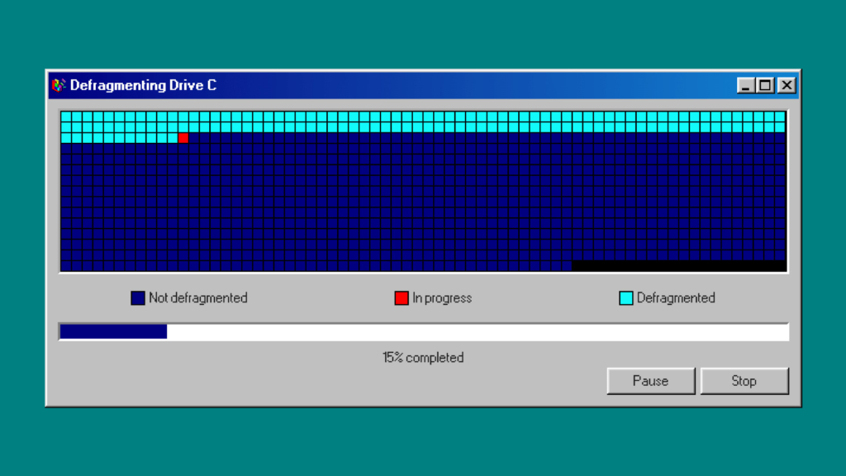Minimize the Defragmenting Drive C window
Viewport: 846px width, 476px height.
(746, 85)
